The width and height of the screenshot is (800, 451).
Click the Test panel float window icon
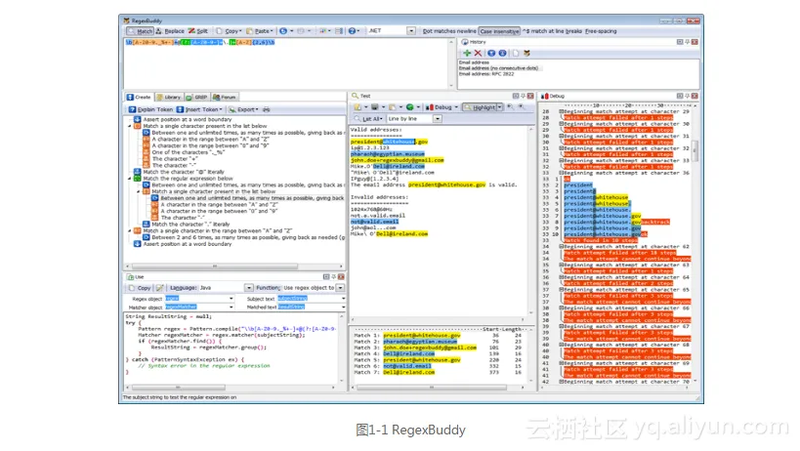click(x=516, y=96)
